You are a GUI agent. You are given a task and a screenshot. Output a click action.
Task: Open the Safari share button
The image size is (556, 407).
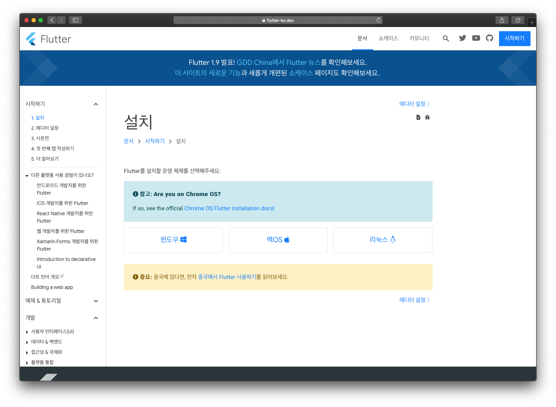tap(502, 20)
